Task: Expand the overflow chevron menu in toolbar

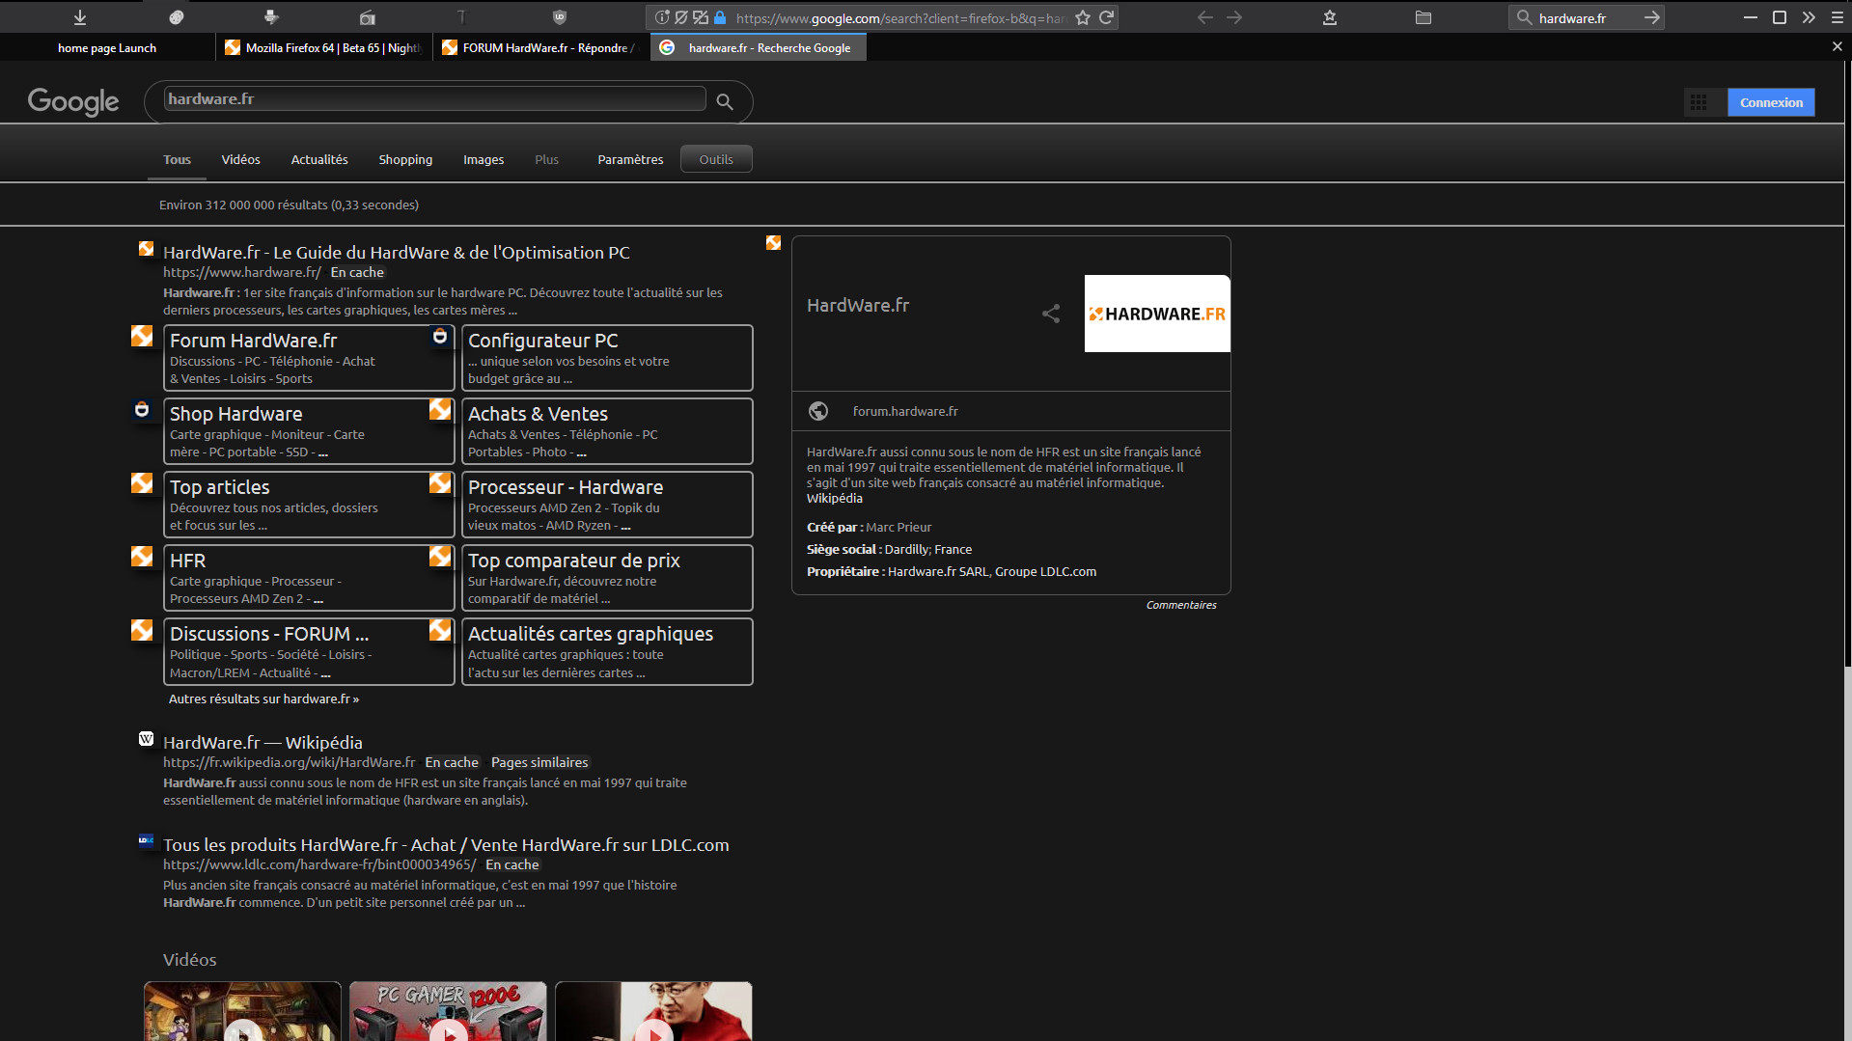Action: click(1809, 17)
